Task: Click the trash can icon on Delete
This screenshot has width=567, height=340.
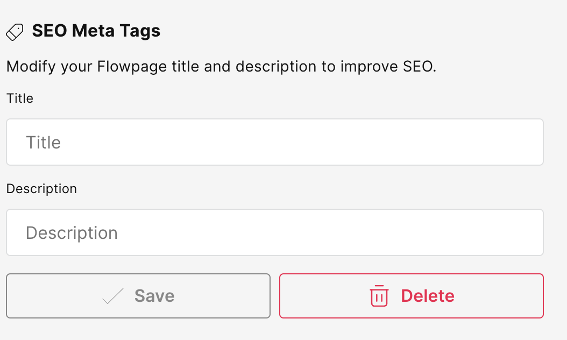Action: point(379,296)
